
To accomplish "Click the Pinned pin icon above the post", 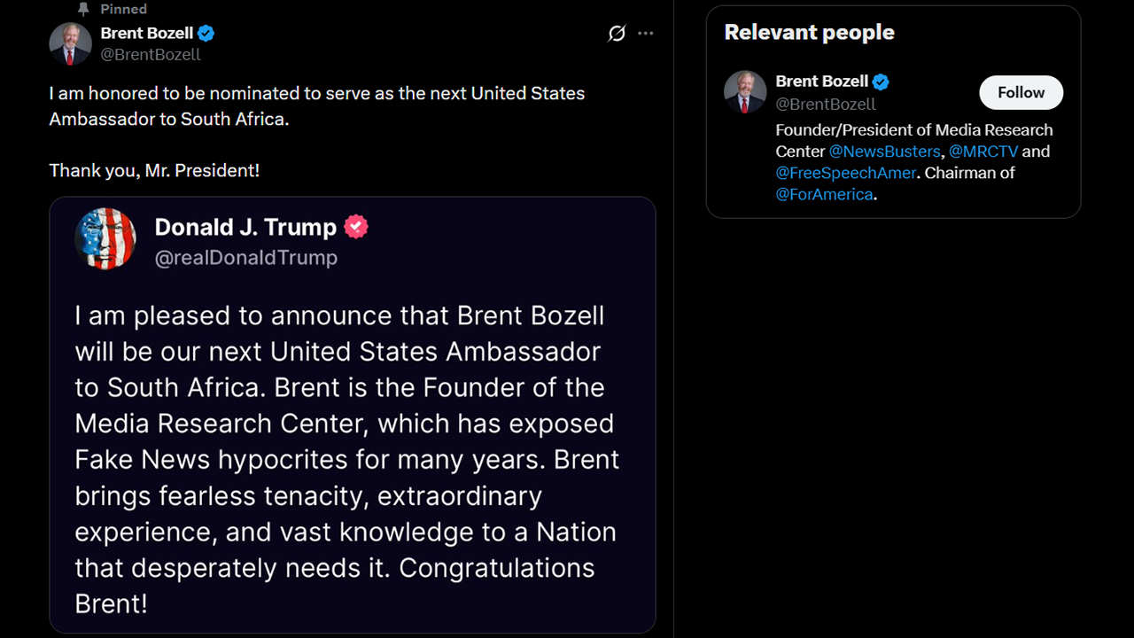I will [x=83, y=9].
